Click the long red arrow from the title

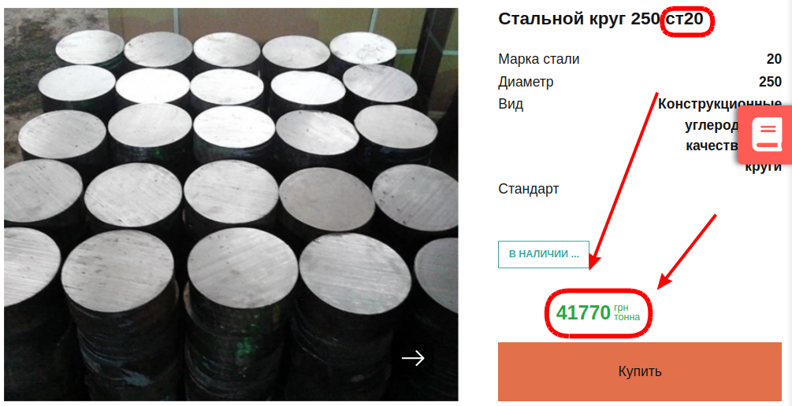[625, 180]
